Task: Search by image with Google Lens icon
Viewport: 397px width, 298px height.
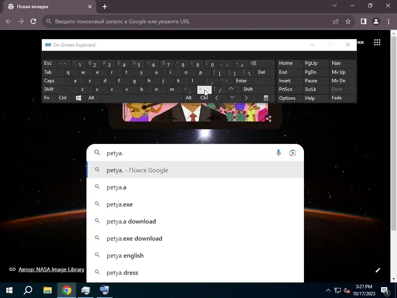Action: pos(293,153)
